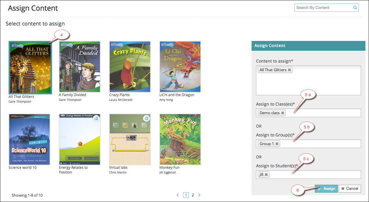The height and width of the screenshot is (202, 369).
Task: Select LiChi and the Dragon cover
Action: pos(180,67)
